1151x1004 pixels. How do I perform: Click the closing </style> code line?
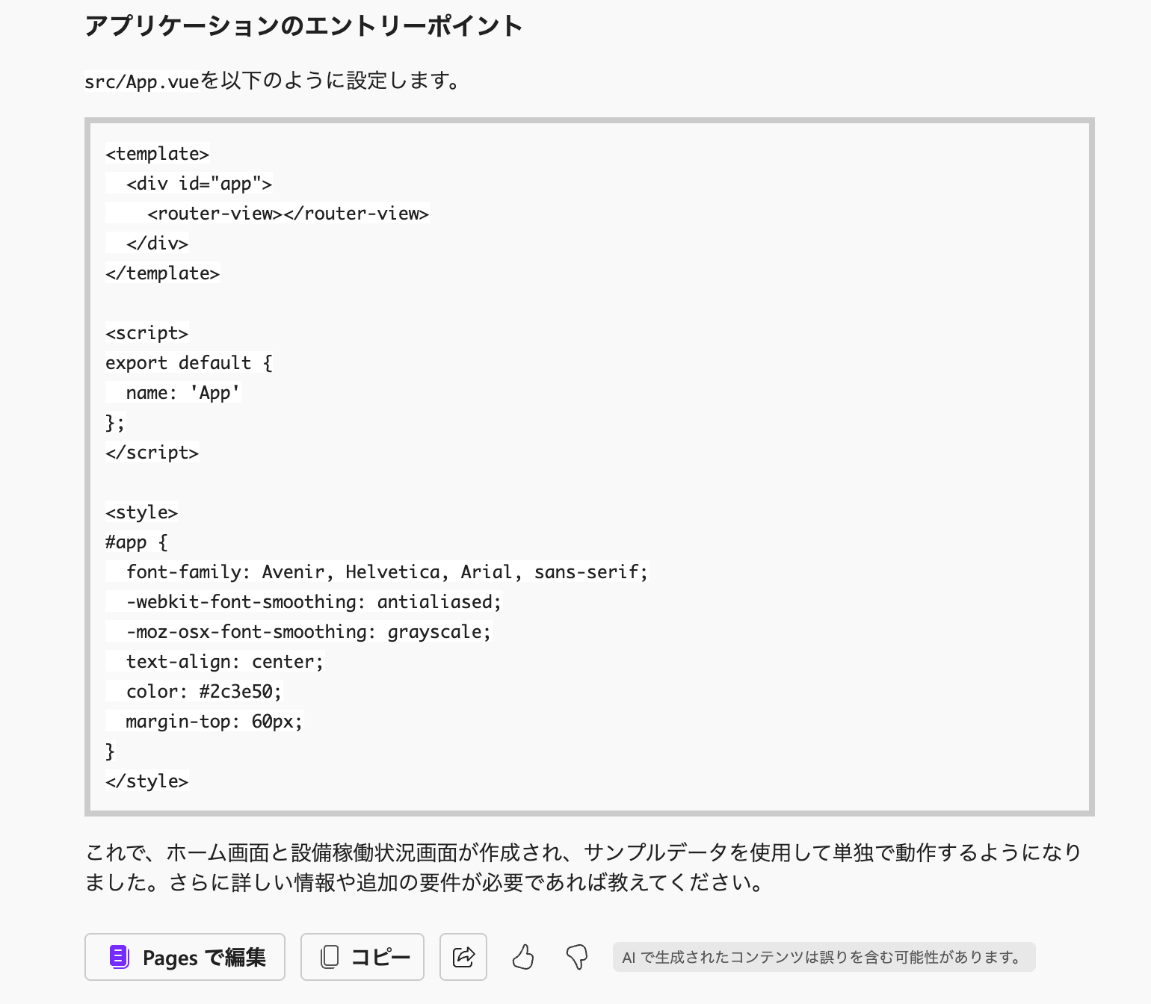point(147,781)
